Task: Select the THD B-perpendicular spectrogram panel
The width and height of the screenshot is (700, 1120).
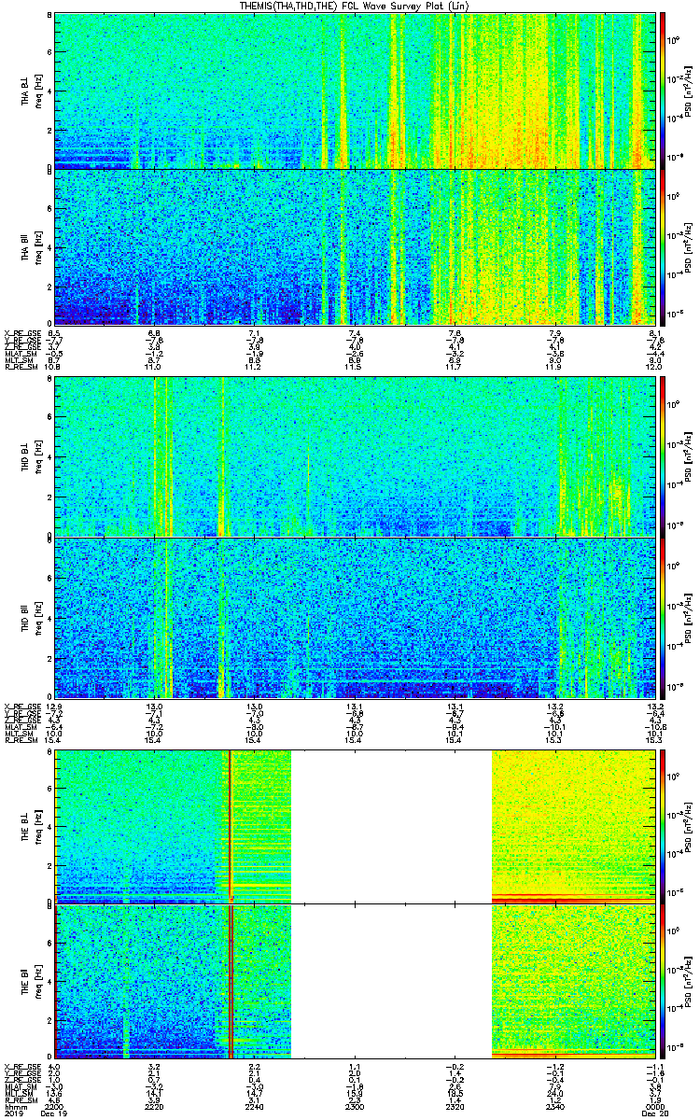Action: [x=354, y=456]
